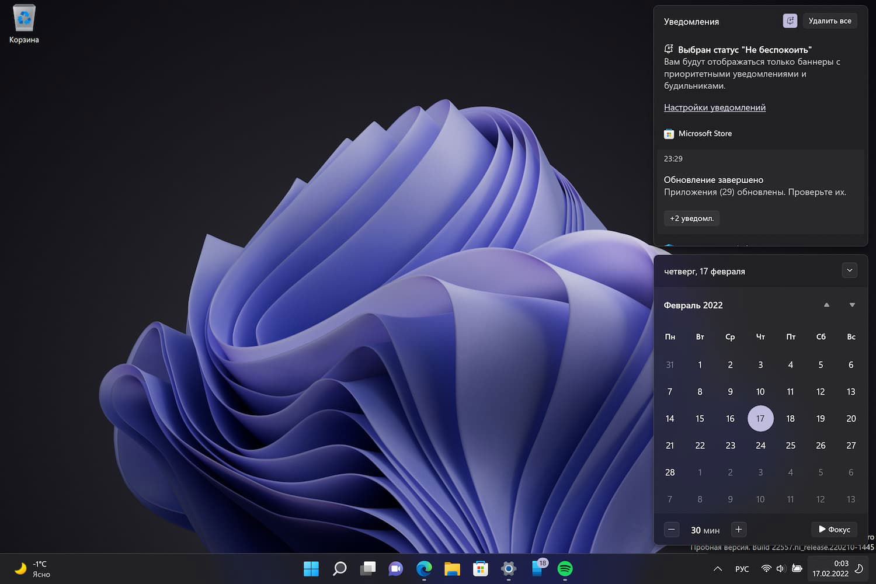876x584 pixels.
Task: Toggle Do Not Disturb bell button
Action: coord(790,21)
